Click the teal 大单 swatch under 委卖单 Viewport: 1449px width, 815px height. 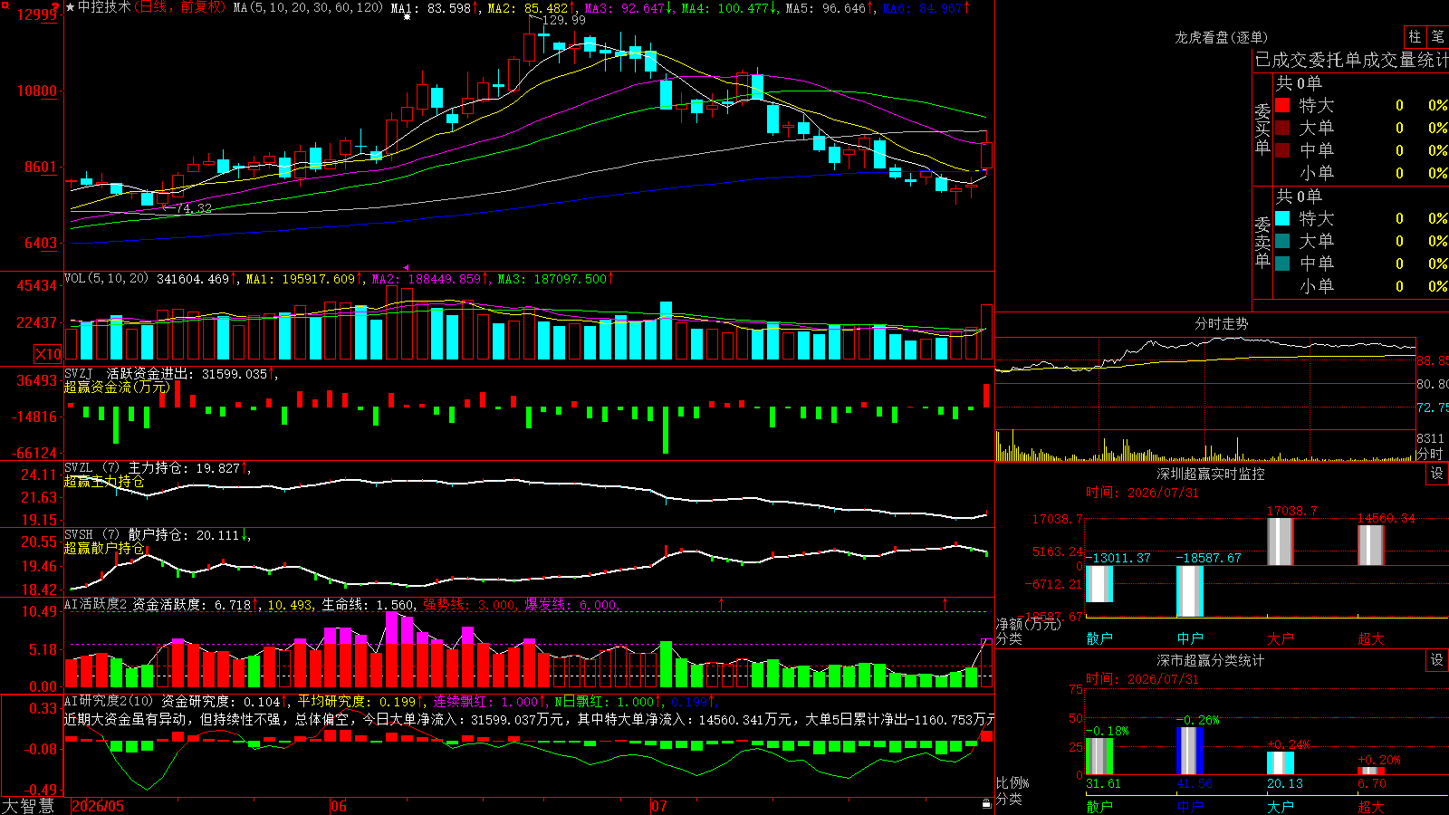pyautogui.click(x=1282, y=241)
